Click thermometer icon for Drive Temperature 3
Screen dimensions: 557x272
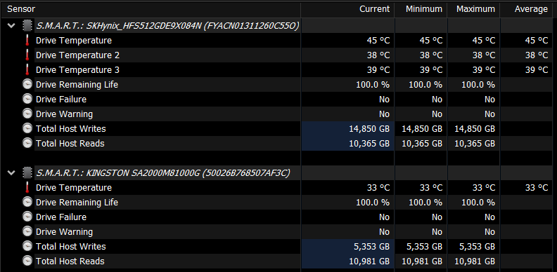(x=27, y=70)
